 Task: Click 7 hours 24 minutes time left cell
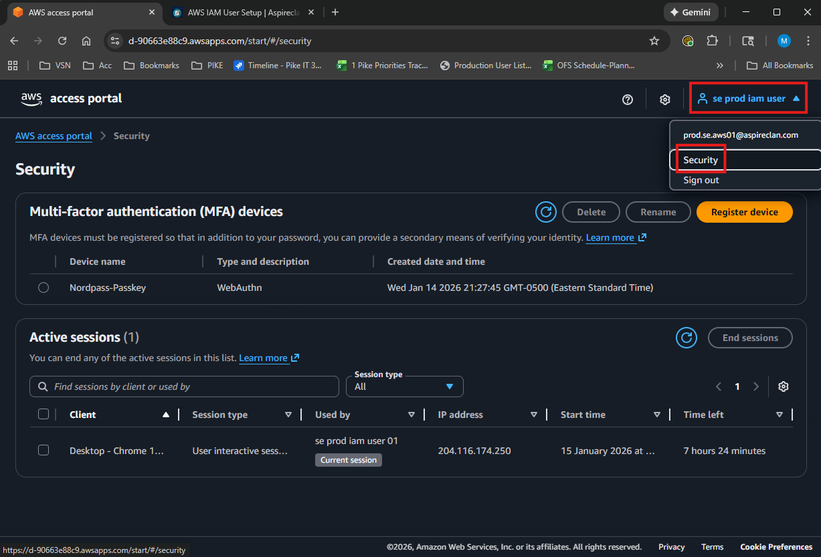pyautogui.click(x=725, y=451)
